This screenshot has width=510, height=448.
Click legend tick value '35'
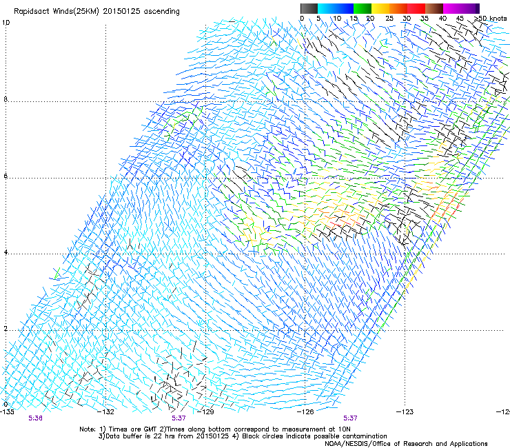[x=425, y=19]
